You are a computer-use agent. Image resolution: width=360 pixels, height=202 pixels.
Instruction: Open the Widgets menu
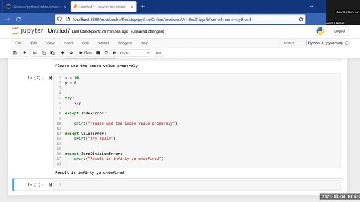click(x=124, y=43)
